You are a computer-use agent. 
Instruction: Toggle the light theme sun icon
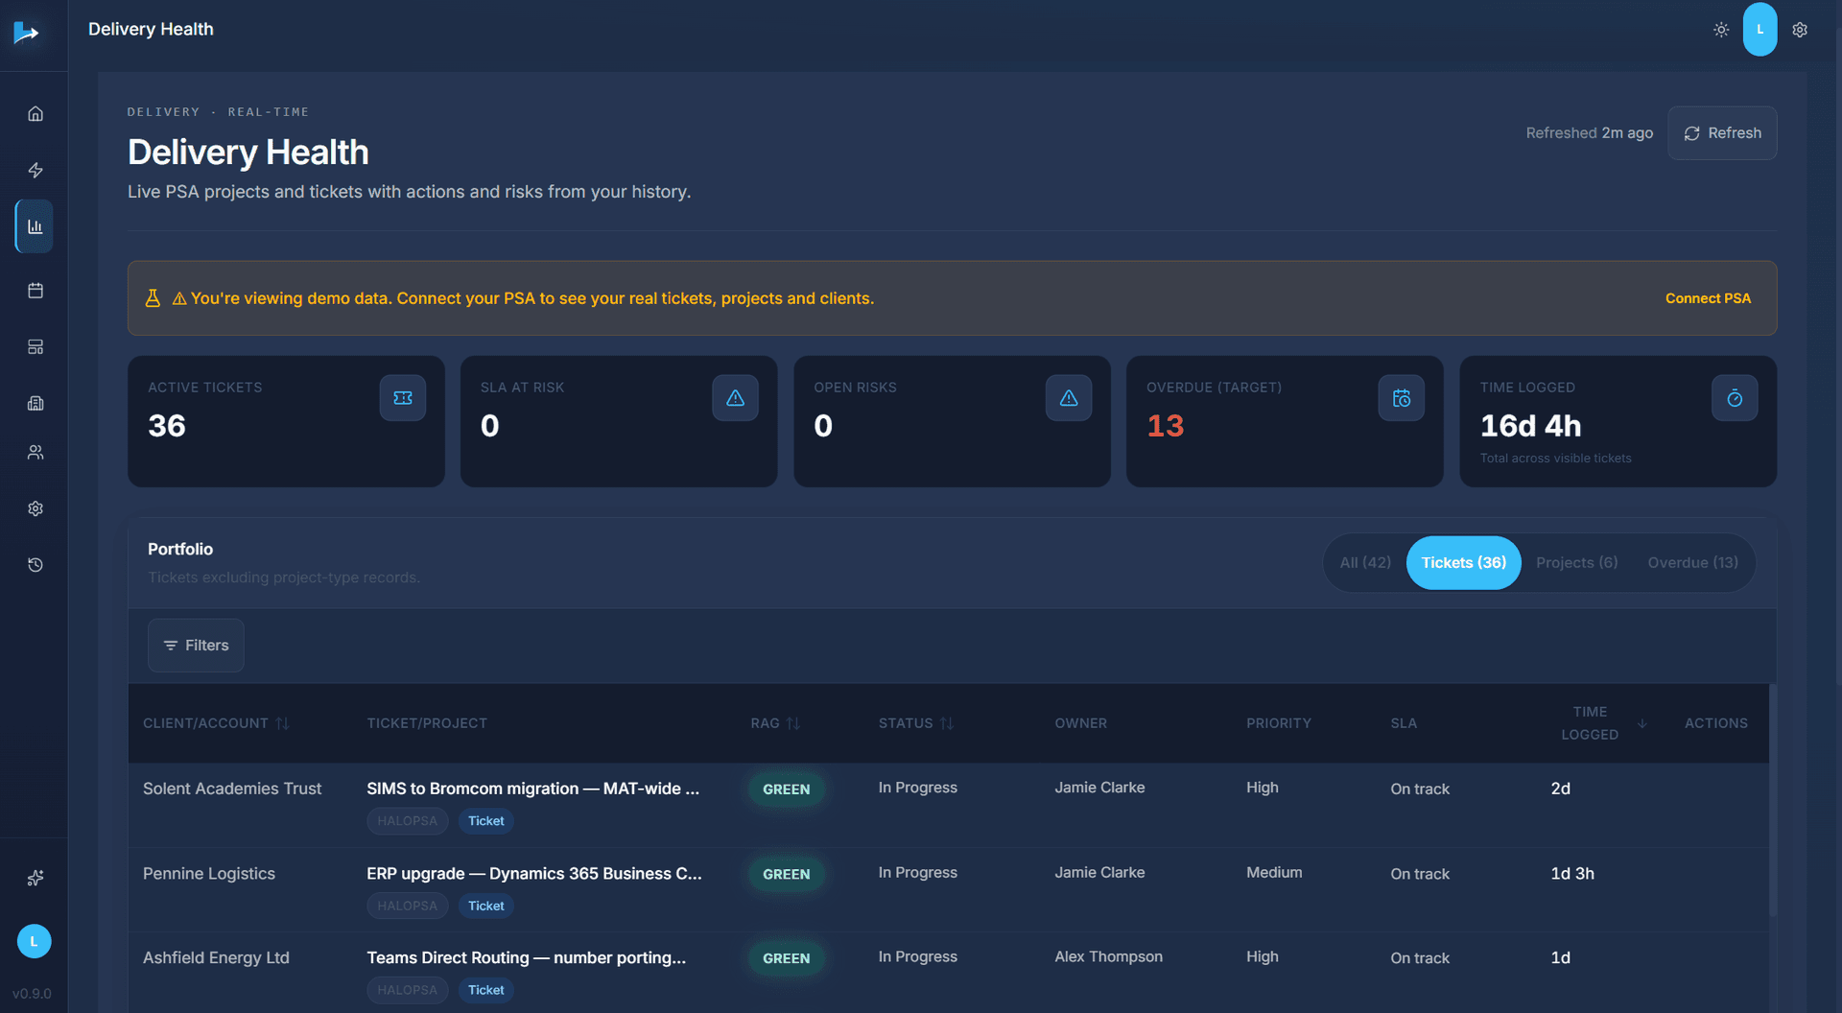(x=1721, y=30)
